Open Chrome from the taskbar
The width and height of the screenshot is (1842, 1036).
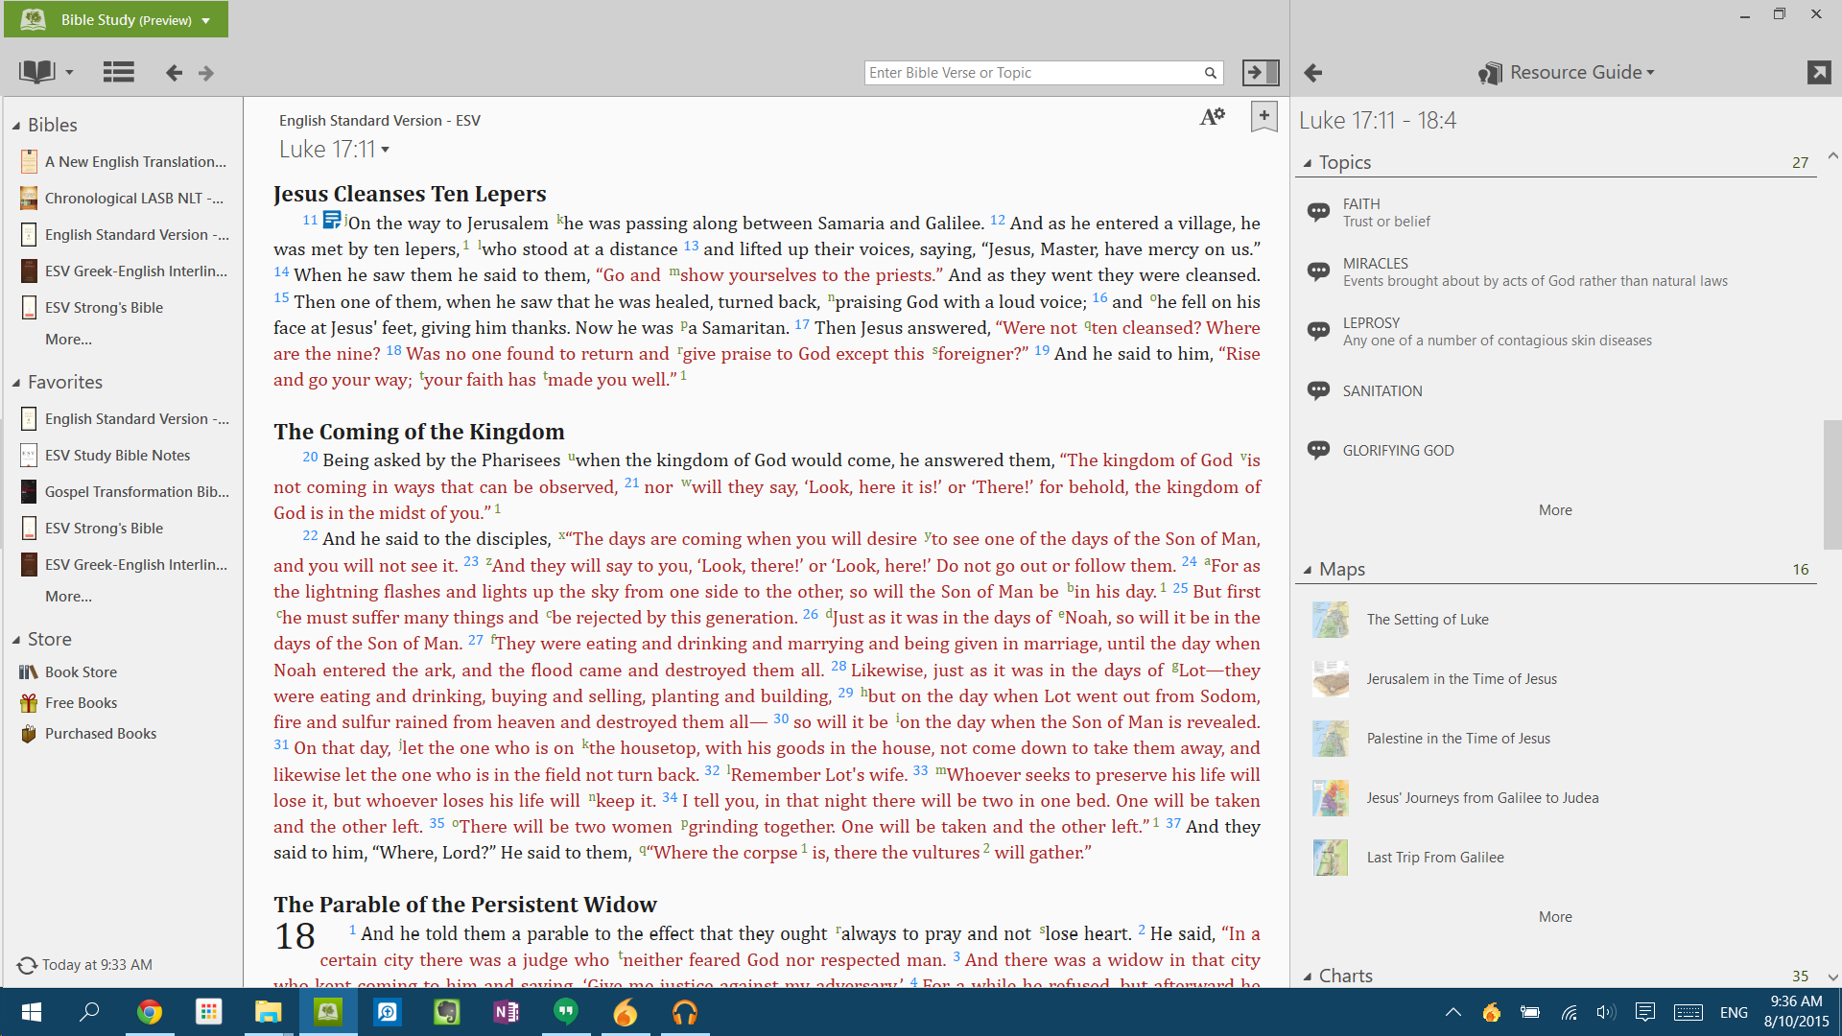pos(149,1012)
